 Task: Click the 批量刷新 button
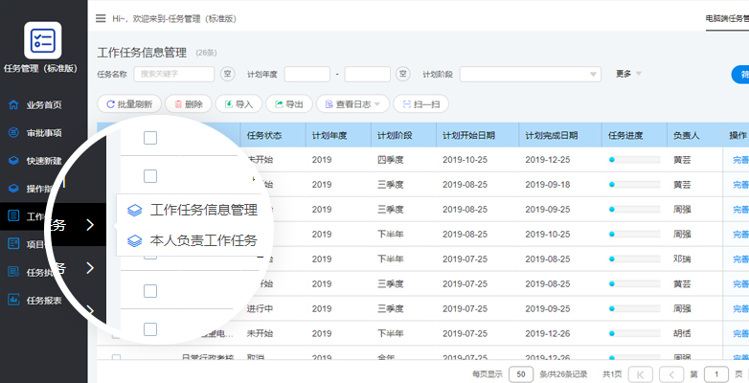point(128,104)
